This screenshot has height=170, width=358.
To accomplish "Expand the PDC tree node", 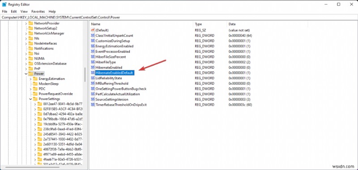I will click(x=30, y=89).
